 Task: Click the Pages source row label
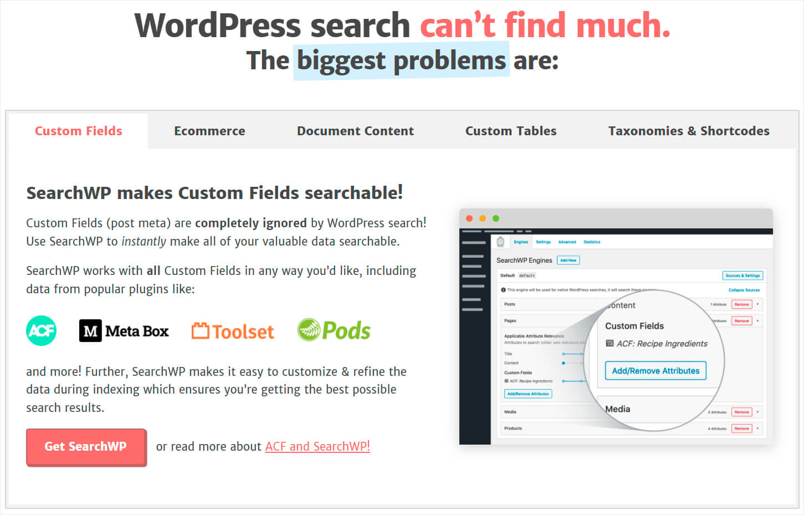click(510, 321)
